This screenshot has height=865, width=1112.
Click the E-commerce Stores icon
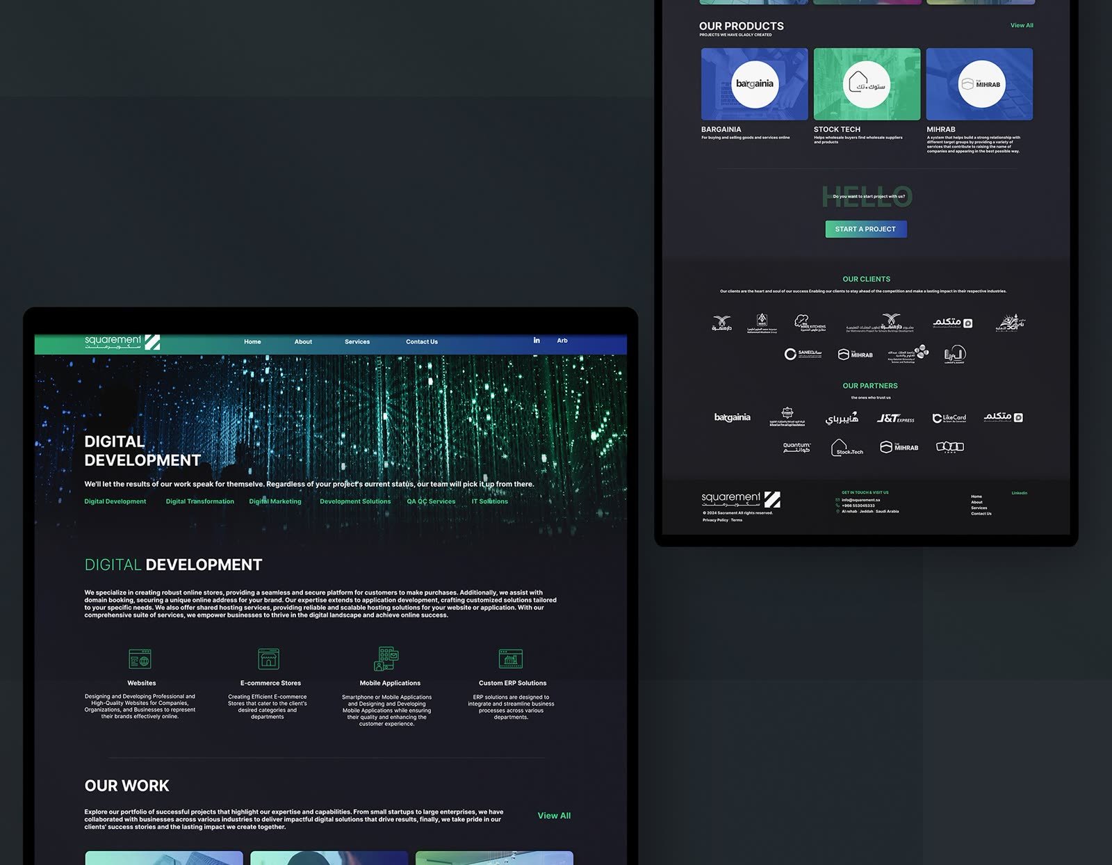tap(269, 658)
